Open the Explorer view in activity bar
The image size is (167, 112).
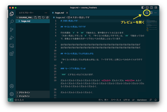(12, 14)
